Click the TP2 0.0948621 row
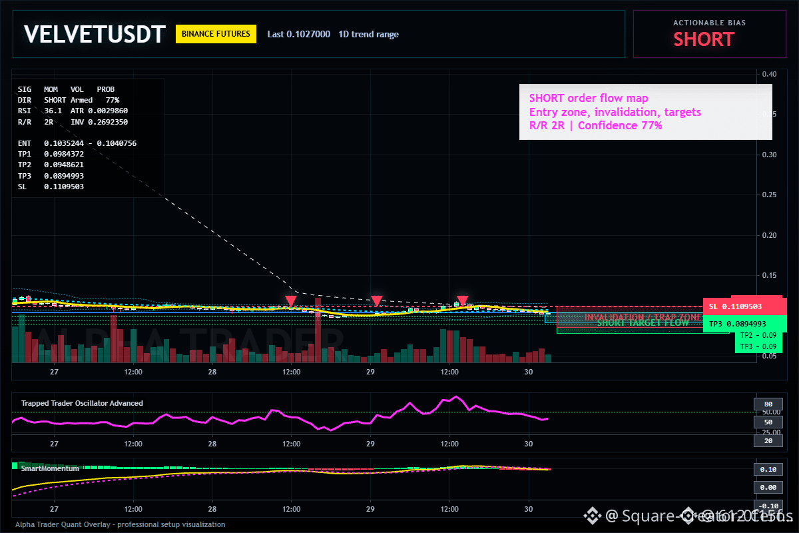 coord(51,165)
